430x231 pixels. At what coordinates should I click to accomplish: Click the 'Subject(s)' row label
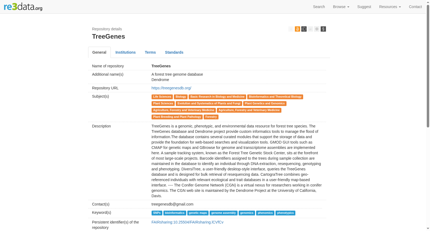(101, 96)
